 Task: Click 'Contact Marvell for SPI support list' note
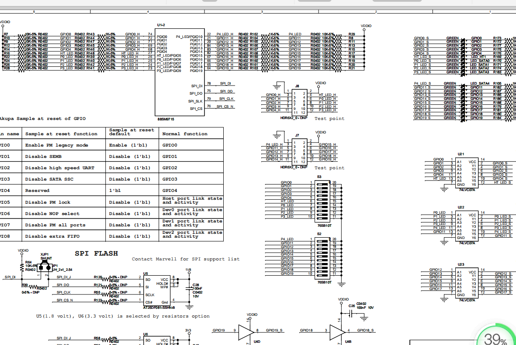pos(186,259)
